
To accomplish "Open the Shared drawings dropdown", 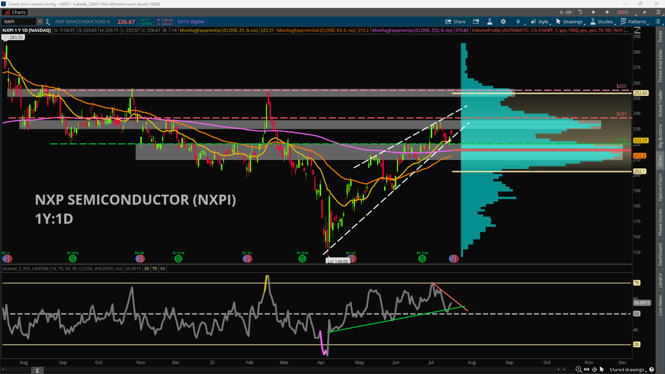I will (628, 369).
